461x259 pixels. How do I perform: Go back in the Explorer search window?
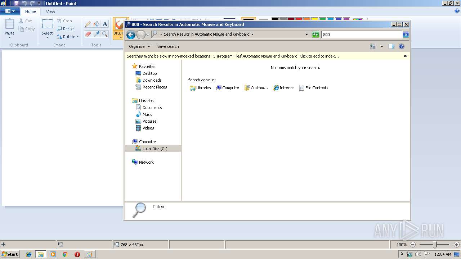(x=131, y=35)
